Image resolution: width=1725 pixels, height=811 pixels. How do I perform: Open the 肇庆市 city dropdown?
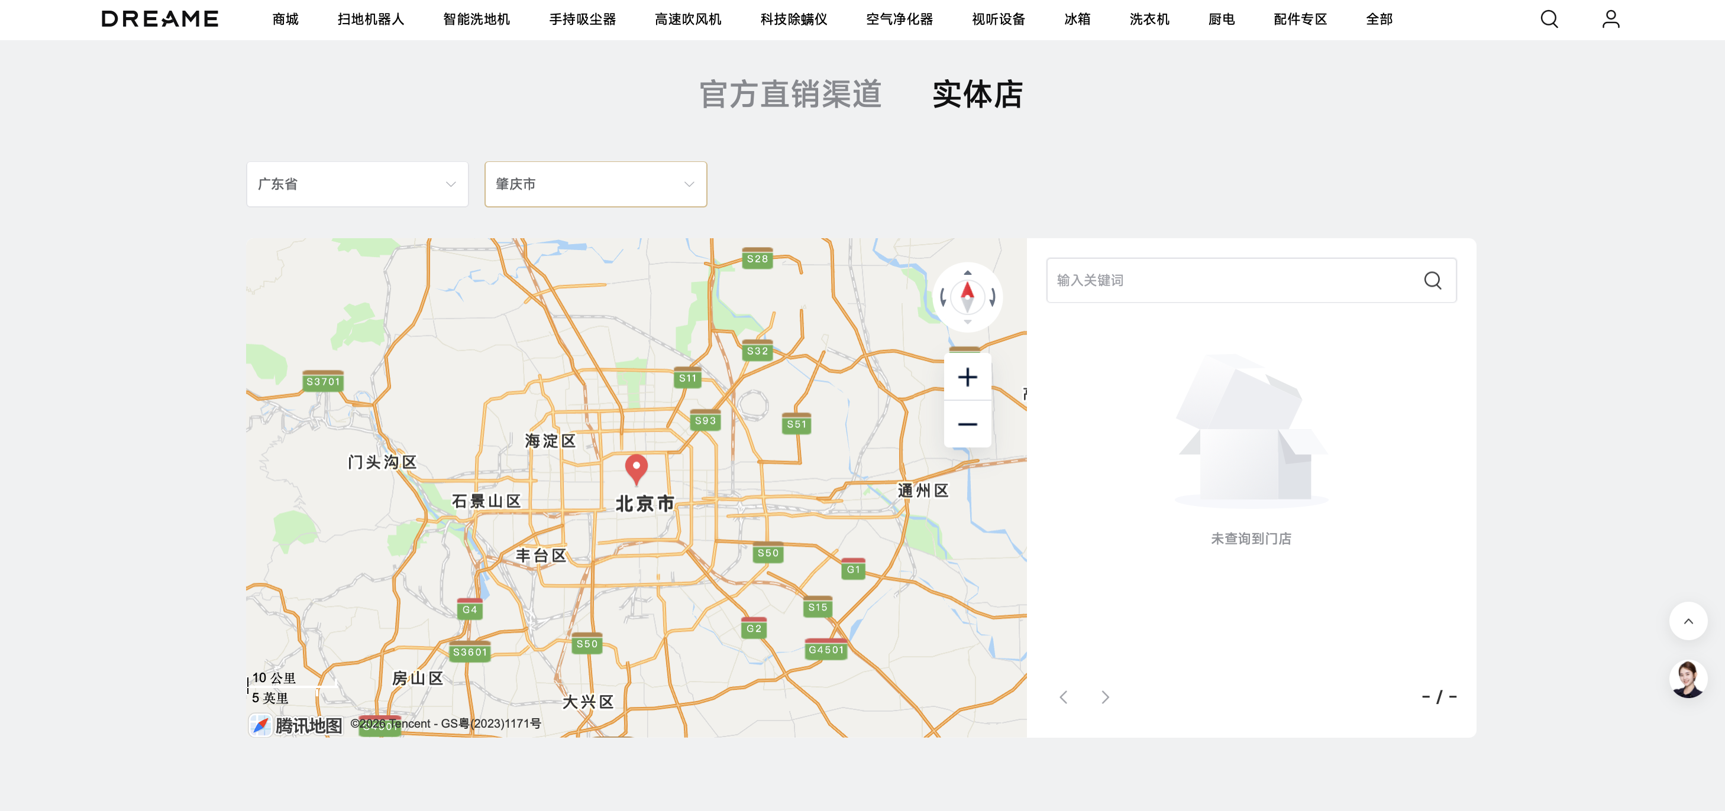595,184
